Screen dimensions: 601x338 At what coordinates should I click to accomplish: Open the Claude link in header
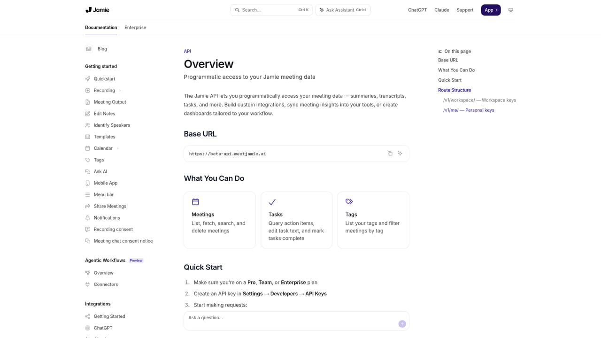tap(442, 10)
